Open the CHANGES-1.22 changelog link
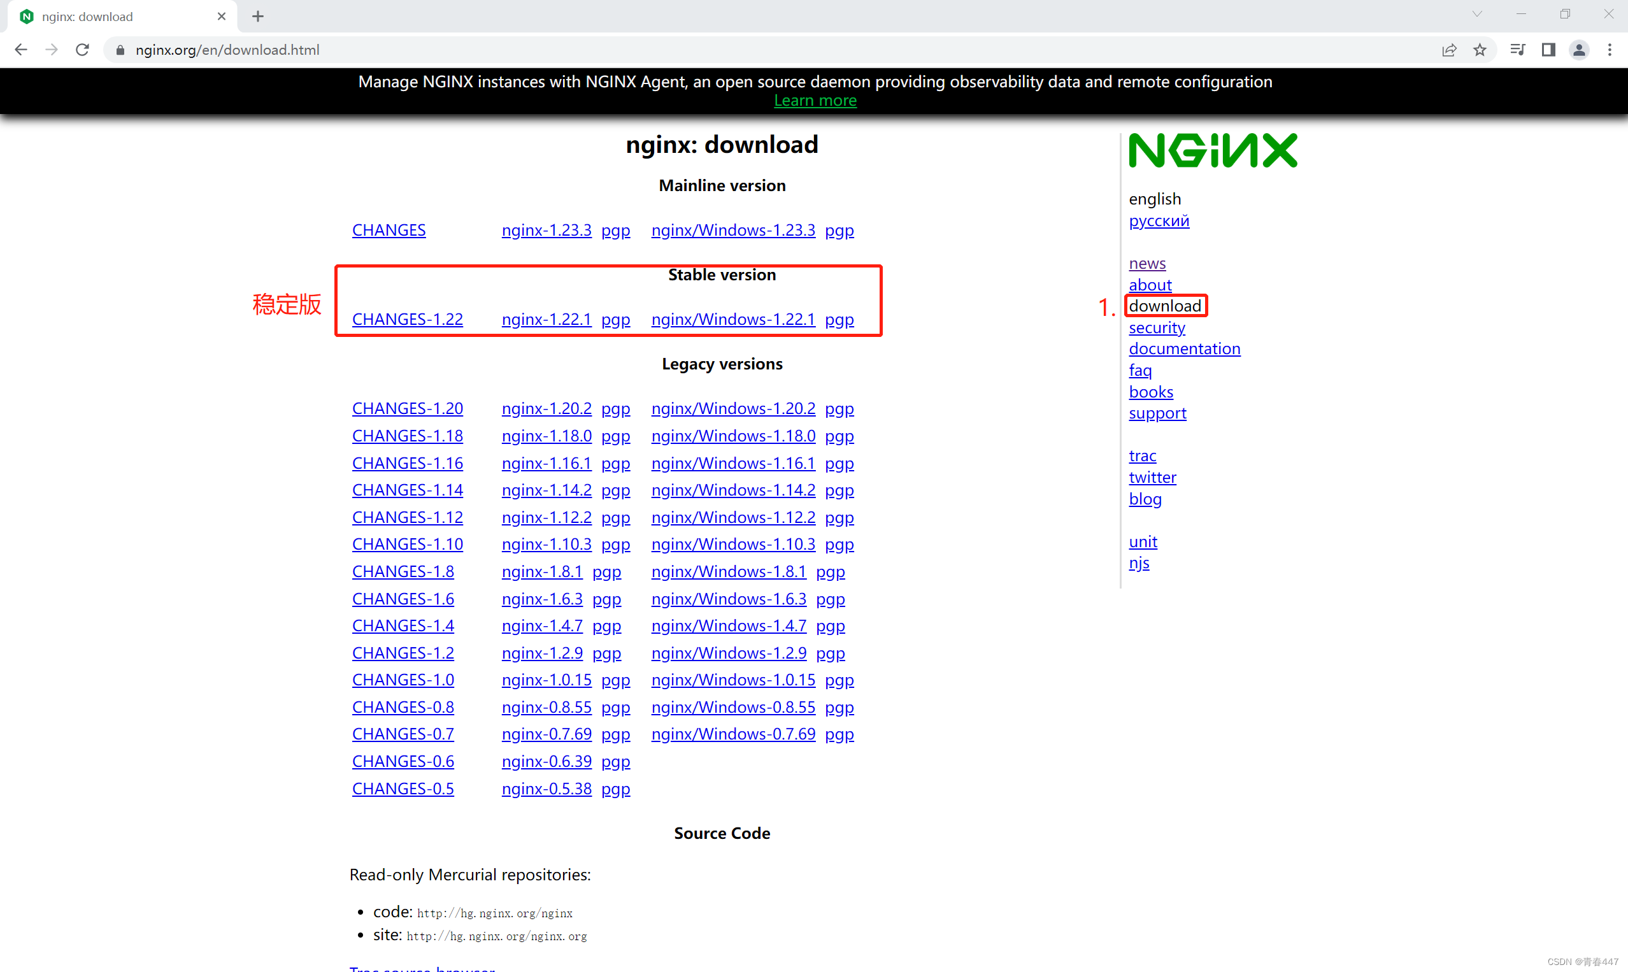 [408, 319]
